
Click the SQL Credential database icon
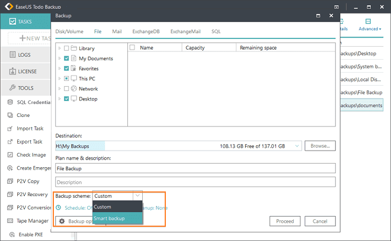point(10,102)
